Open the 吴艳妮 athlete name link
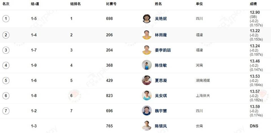The height and width of the screenshot is (133, 271). point(161,19)
